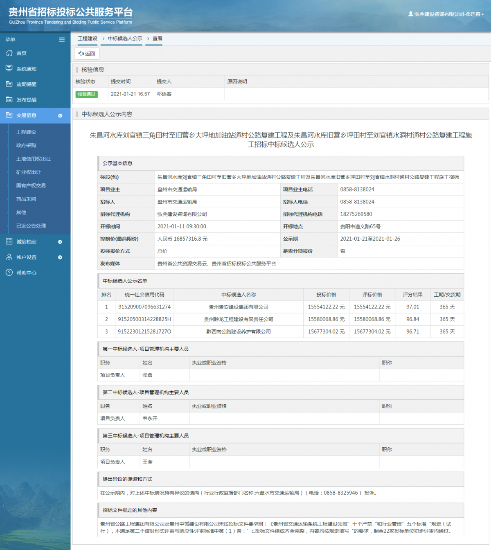The width and height of the screenshot is (491, 550).
Task: Click the user avatar icon in the header
Action: [410, 14]
